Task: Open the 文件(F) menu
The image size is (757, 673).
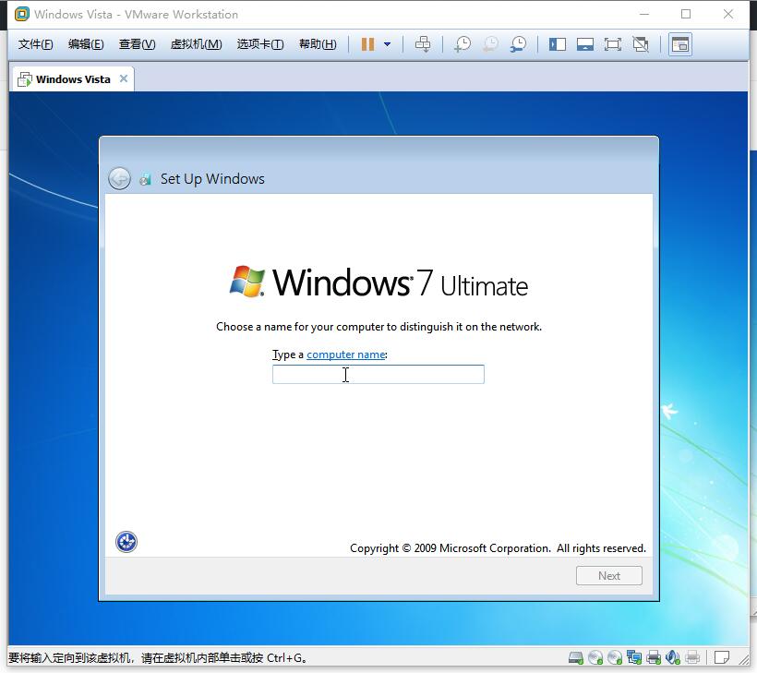Action: coord(35,44)
